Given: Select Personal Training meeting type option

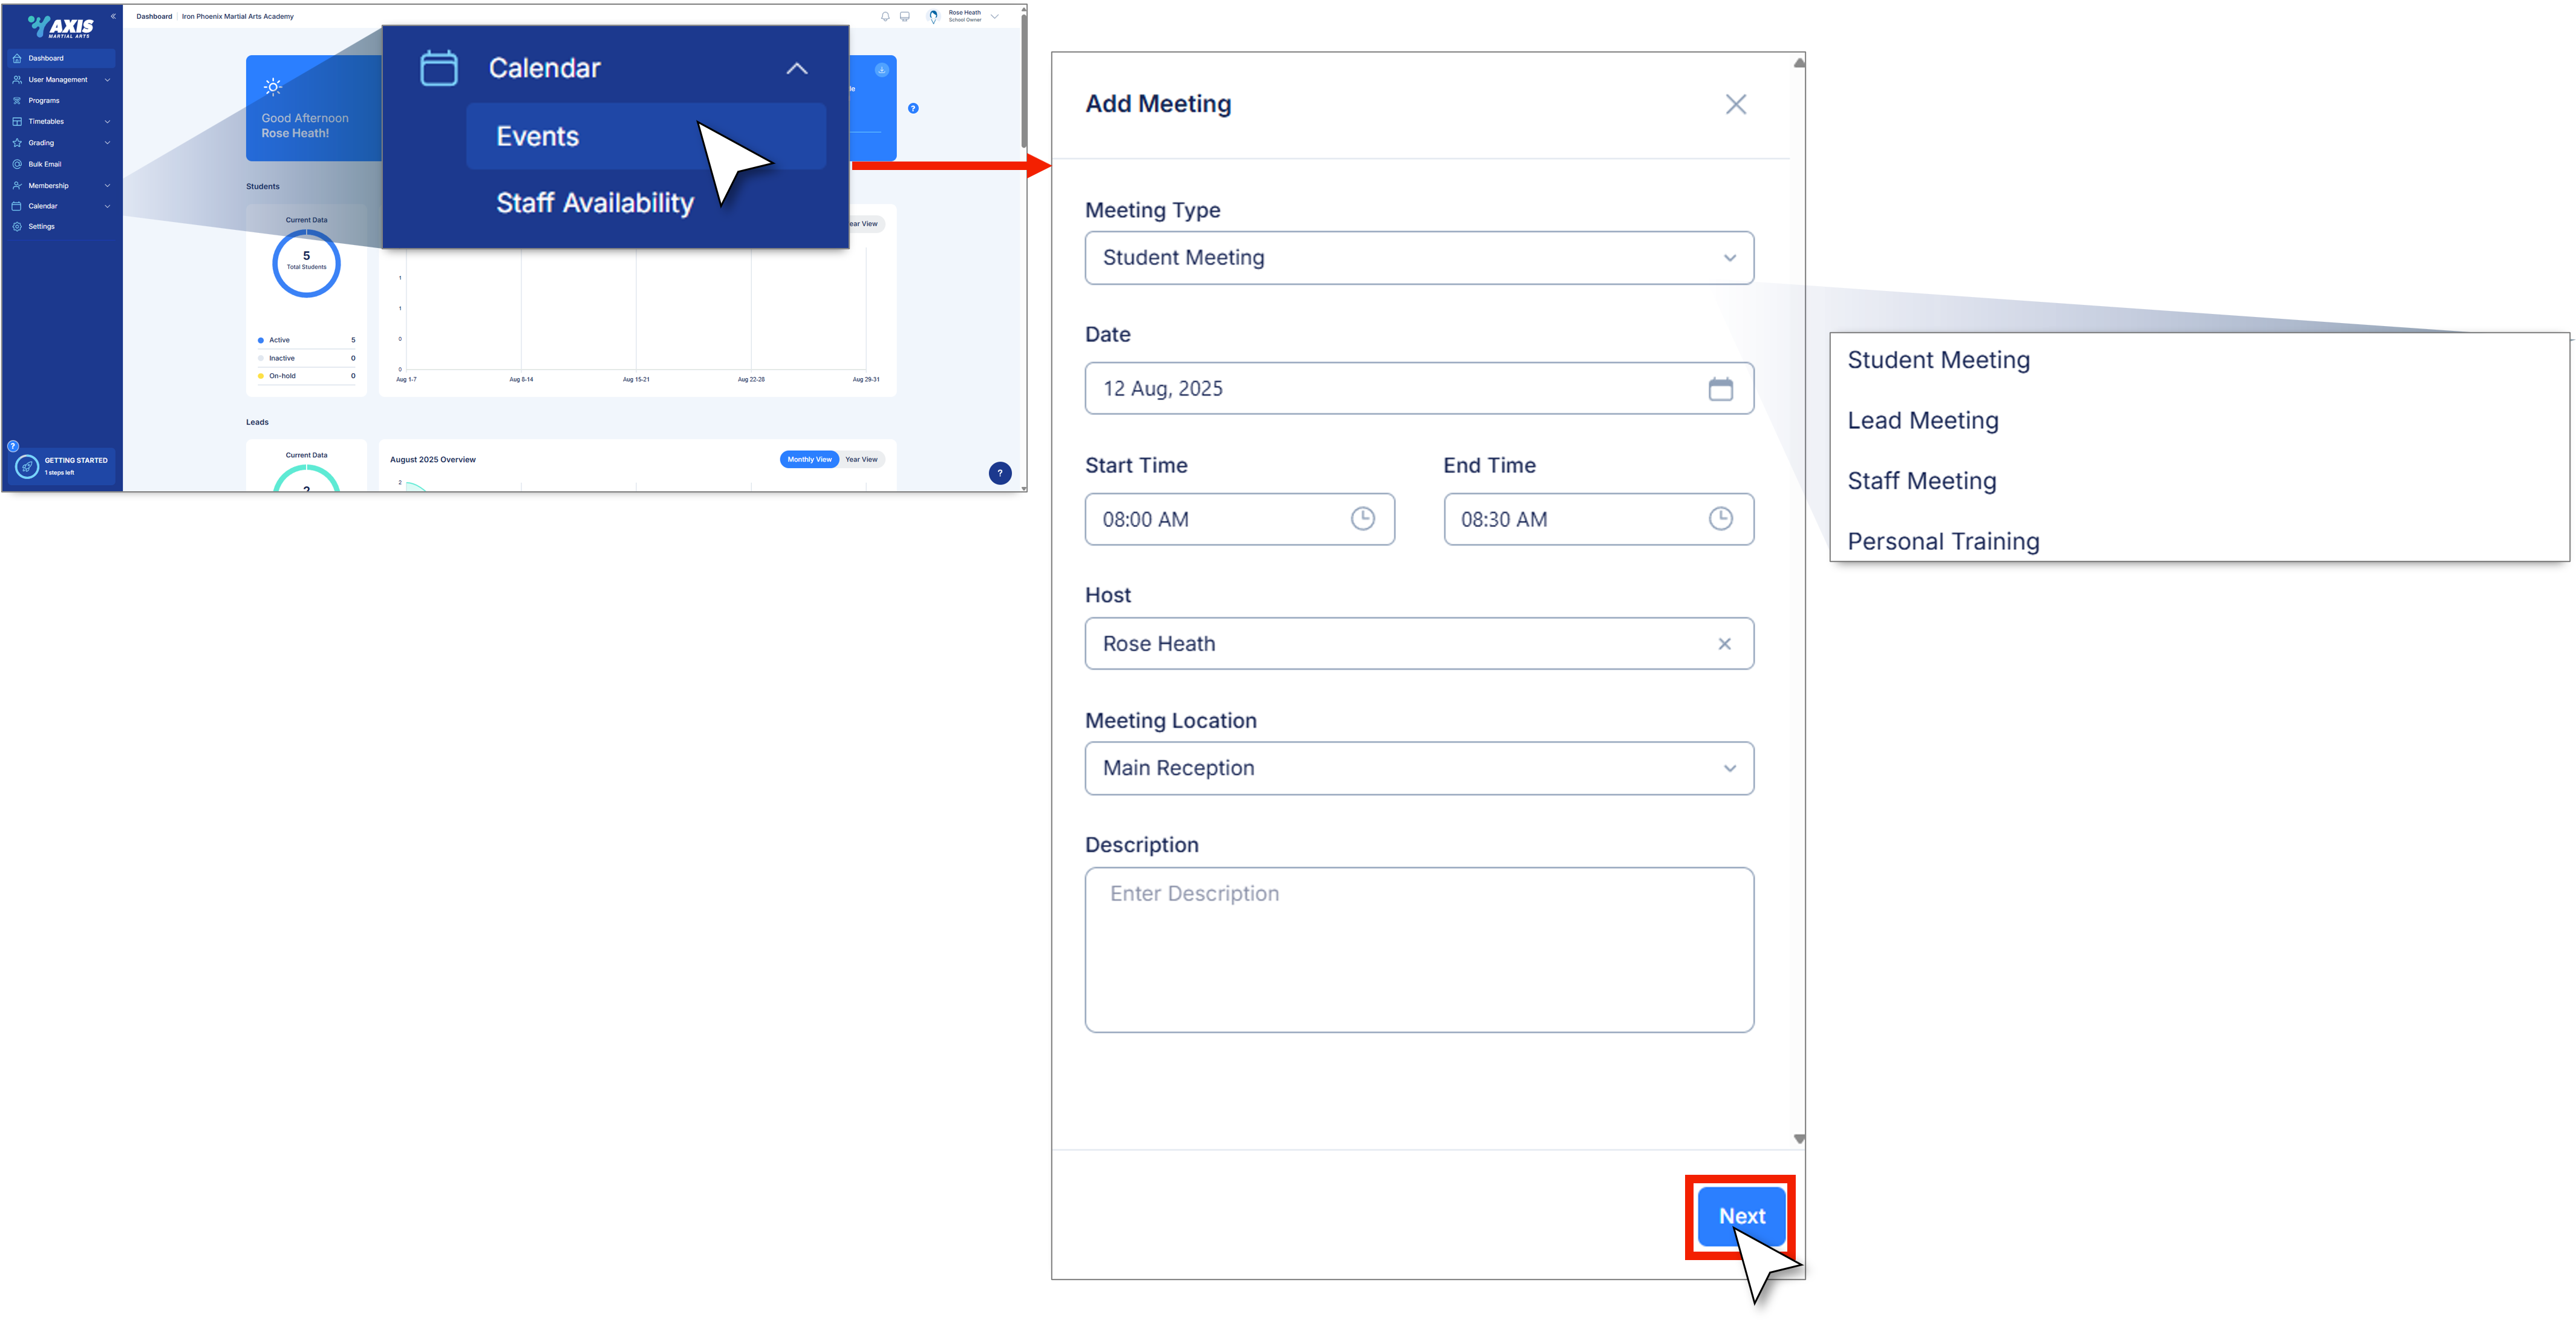Looking at the screenshot, I should (x=1943, y=541).
